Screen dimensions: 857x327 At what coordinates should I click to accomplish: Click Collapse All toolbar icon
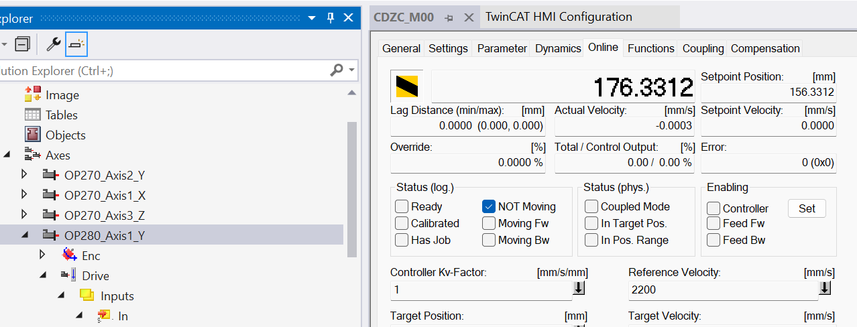pyautogui.click(x=22, y=44)
